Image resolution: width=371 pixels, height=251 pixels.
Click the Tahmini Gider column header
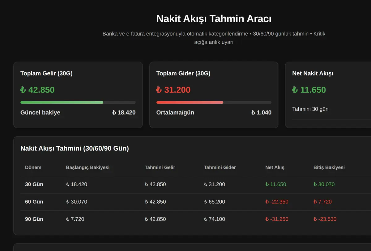click(x=220, y=167)
